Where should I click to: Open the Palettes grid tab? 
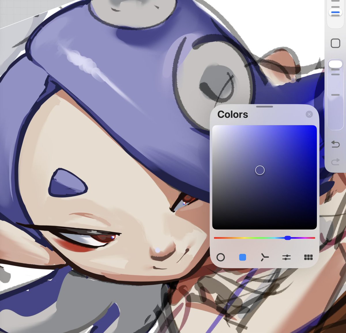pyautogui.click(x=308, y=257)
